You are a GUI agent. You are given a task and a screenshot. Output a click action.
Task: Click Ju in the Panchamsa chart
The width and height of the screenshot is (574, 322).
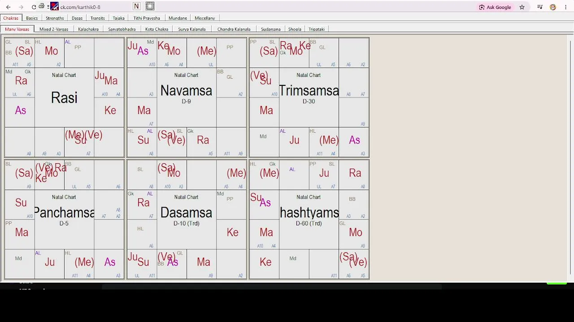(x=50, y=262)
